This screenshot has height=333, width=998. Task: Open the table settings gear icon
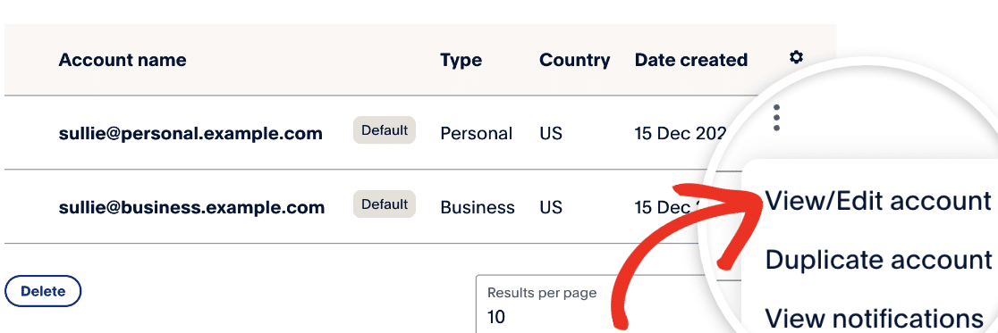point(796,58)
